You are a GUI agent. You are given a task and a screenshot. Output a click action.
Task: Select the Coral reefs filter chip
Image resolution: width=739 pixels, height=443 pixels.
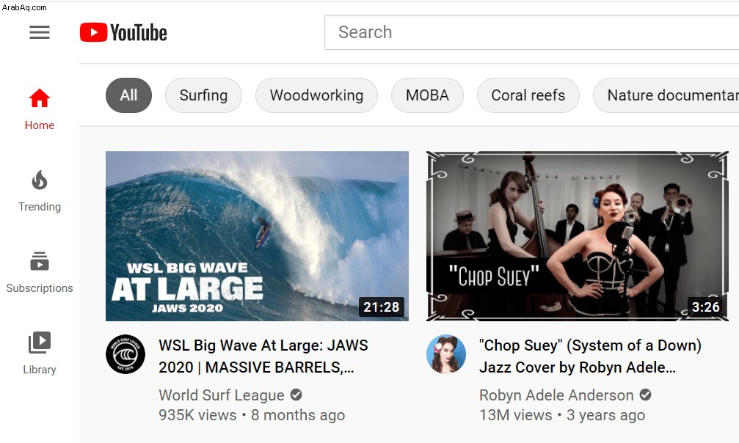[528, 95]
